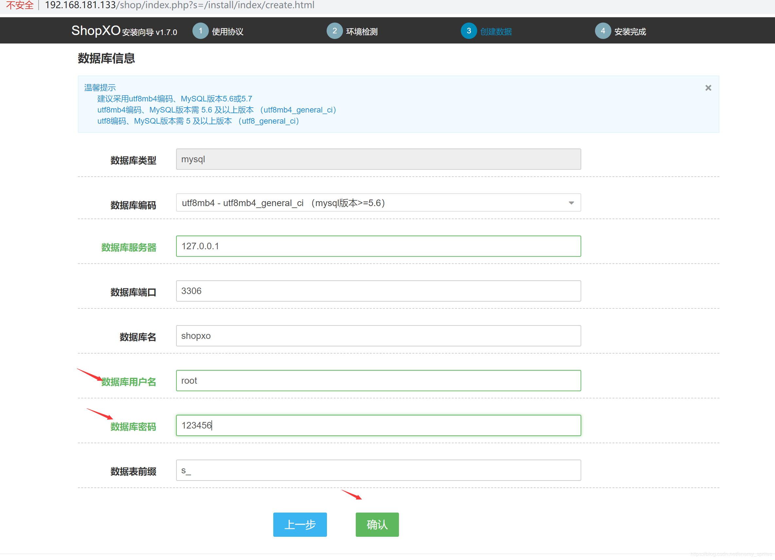
Task: Click the 数据库名 label
Action: click(138, 337)
